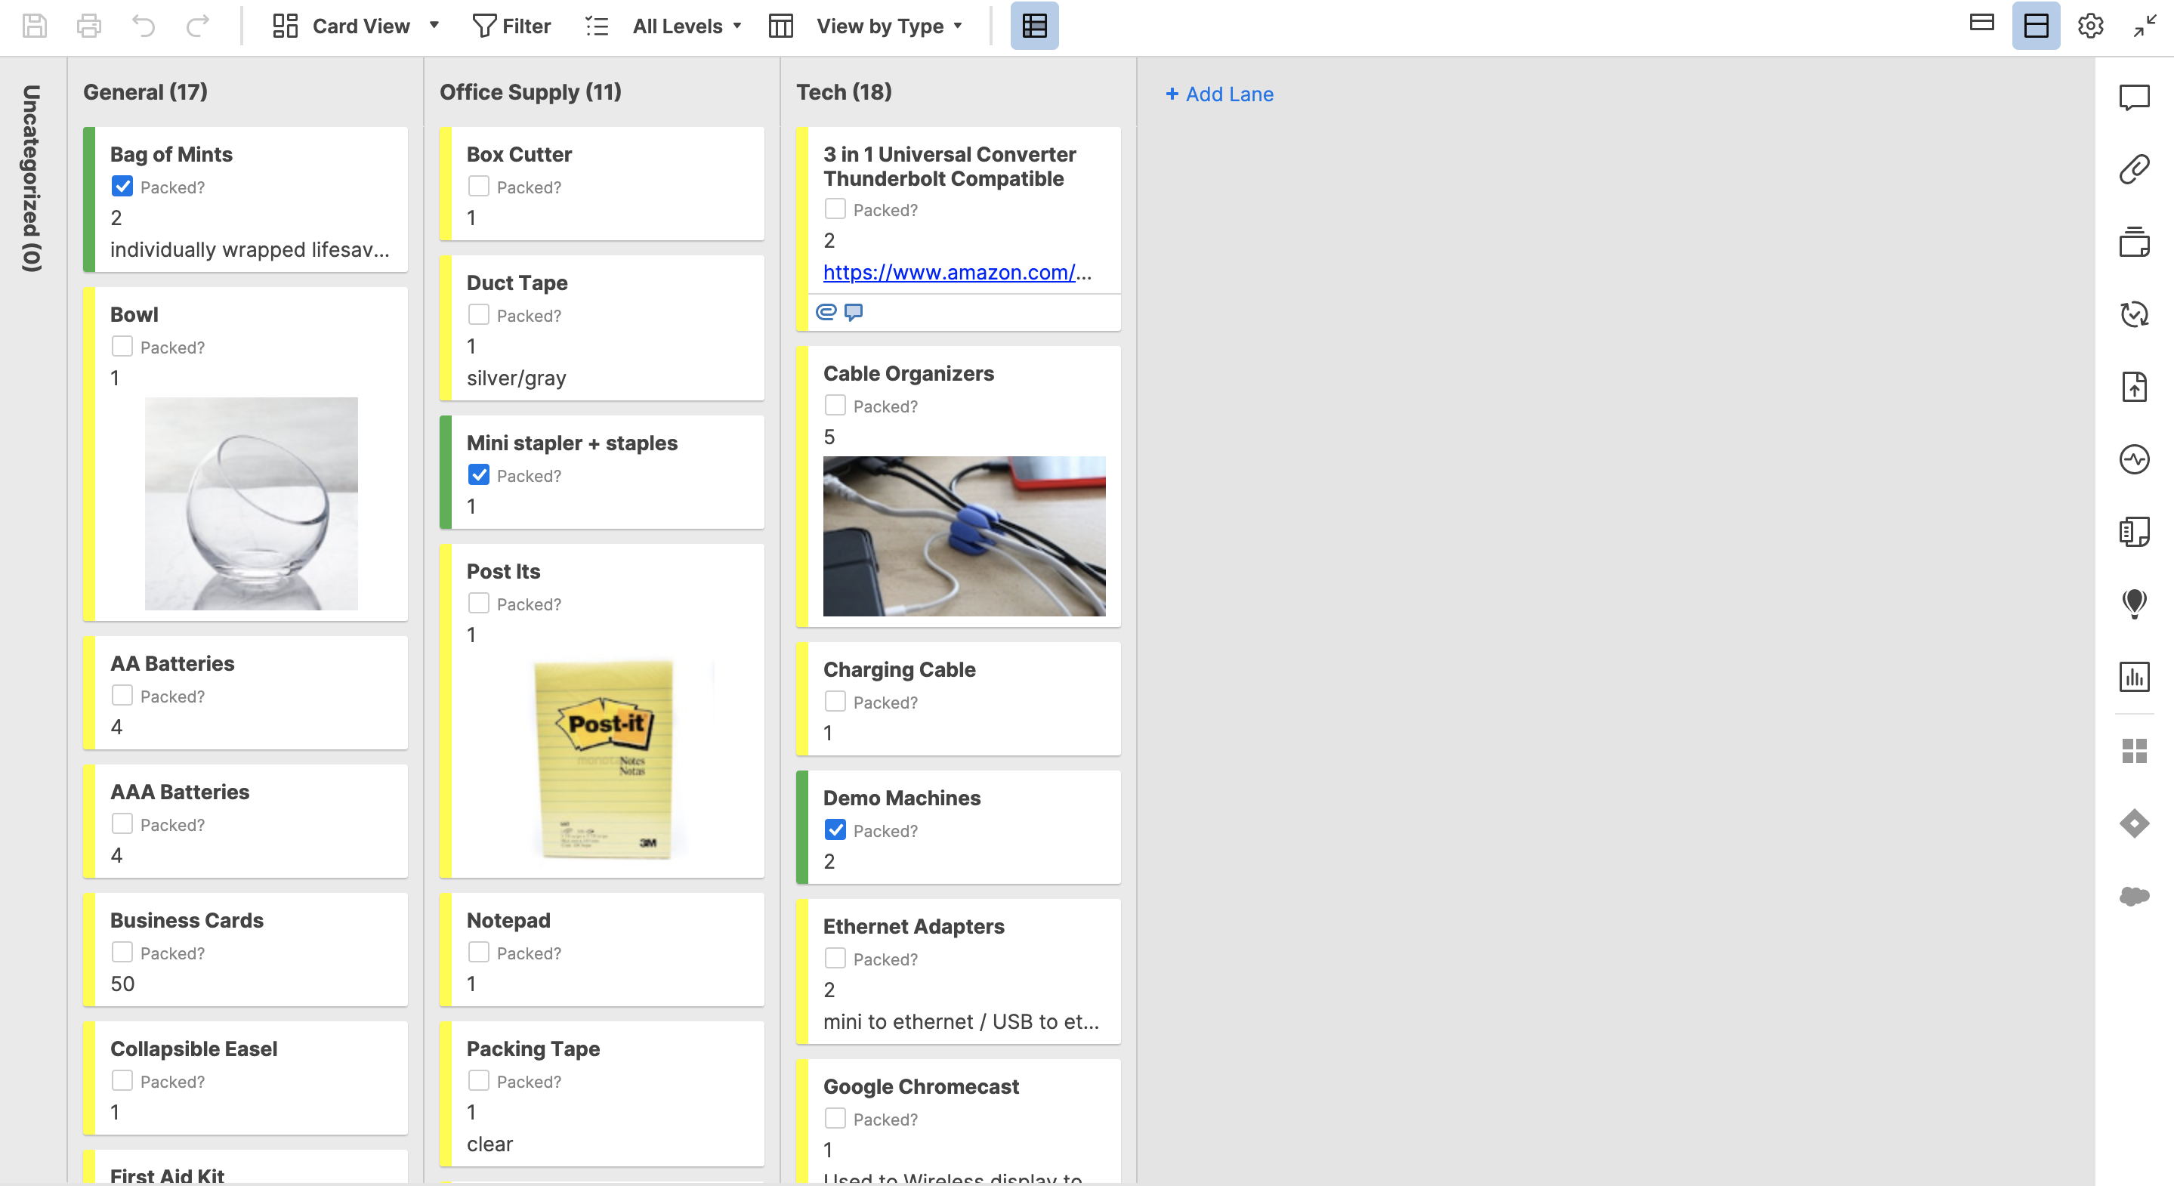Screen dimensions: 2174x1186
Task: Open the Update Requests panel icon
Action: (x=2134, y=314)
